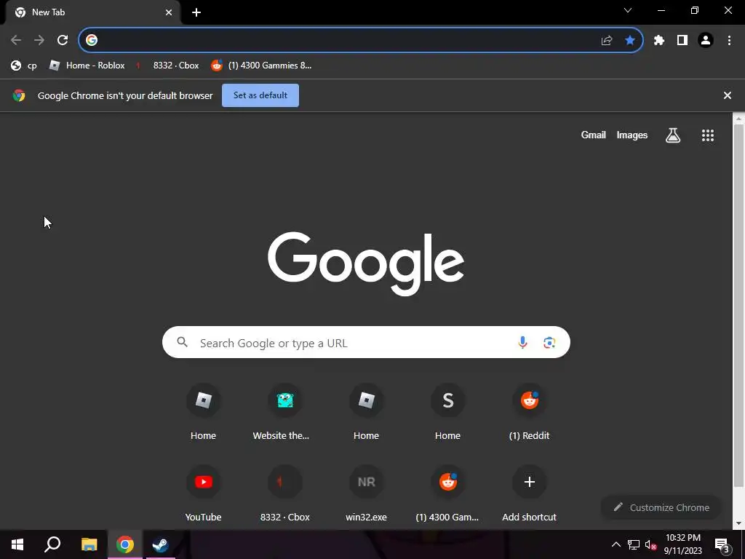Open the taskbar clock showing 10:32 PM

click(682, 544)
